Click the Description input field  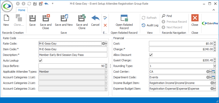73,55
